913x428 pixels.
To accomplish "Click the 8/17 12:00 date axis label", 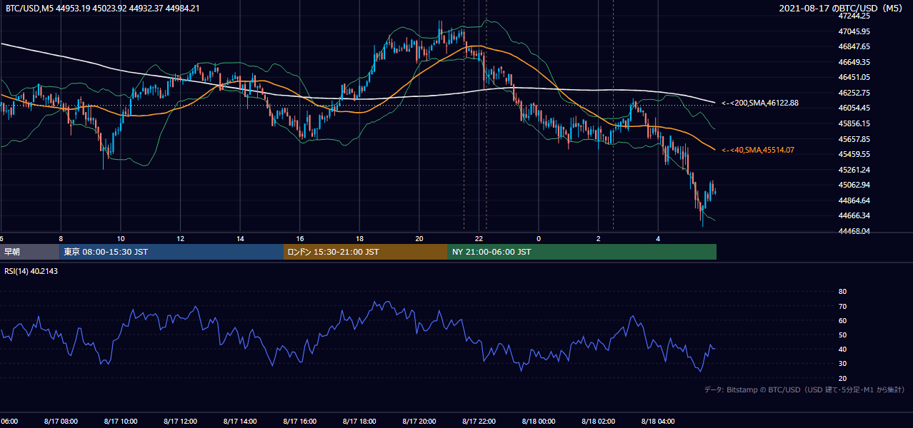I will (x=181, y=422).
